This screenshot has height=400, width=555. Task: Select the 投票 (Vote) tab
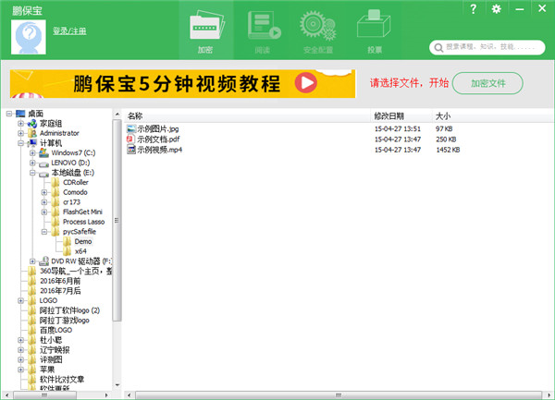click(x=374, y=32)
